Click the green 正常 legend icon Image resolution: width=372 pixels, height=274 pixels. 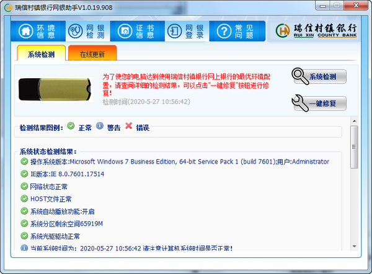coord(71,126)
